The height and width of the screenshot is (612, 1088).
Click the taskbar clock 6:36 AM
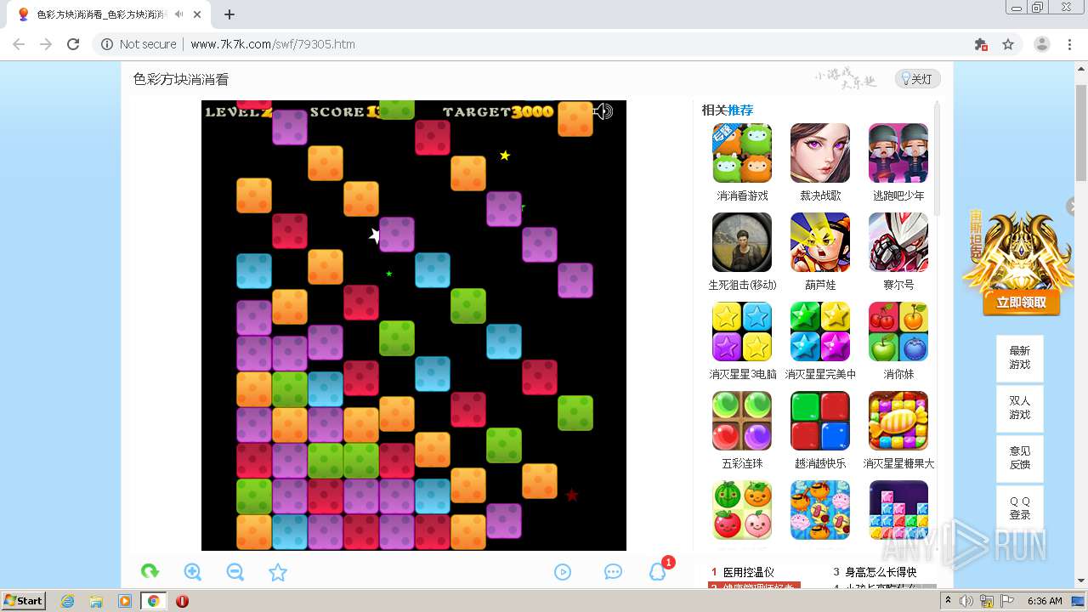coord(1045,601)
